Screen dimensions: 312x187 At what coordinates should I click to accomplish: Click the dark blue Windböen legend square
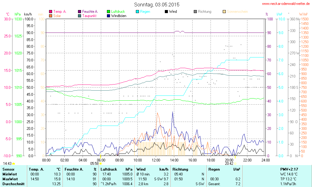(108, 16)
